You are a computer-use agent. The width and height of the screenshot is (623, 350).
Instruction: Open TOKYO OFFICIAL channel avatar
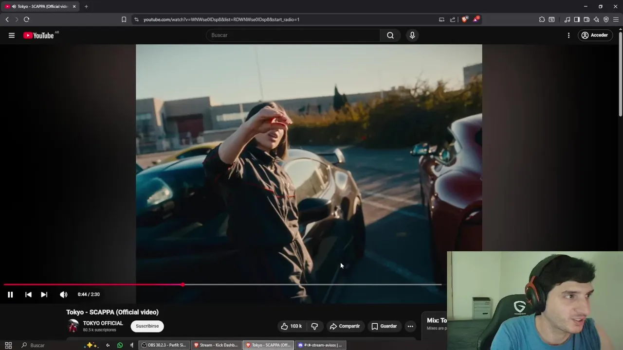pos(73,326)
